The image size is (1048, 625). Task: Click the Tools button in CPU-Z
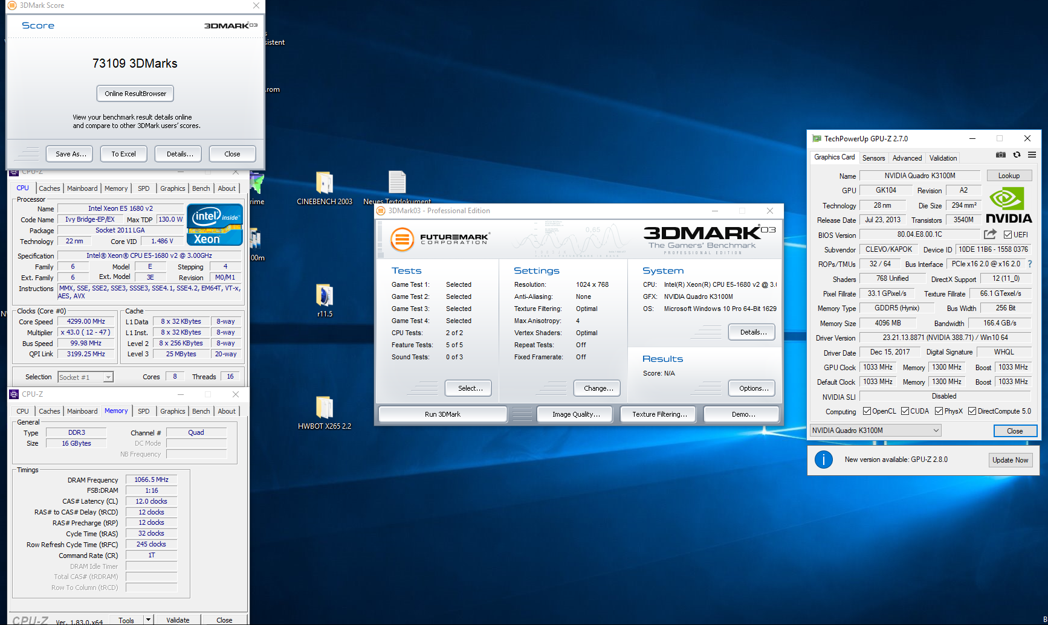[126, 620]
